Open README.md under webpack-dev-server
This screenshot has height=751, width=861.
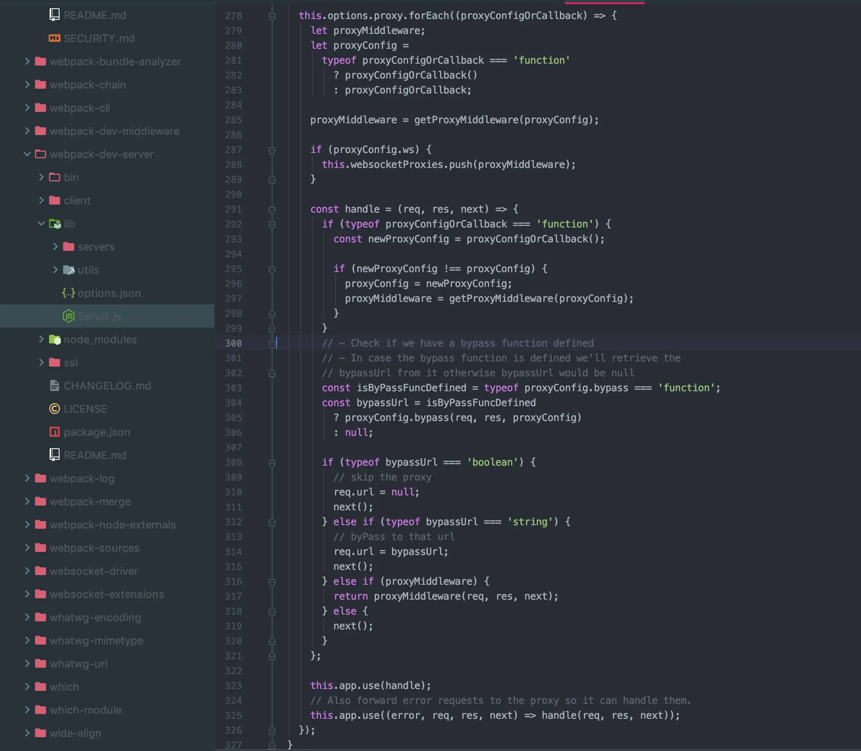[95, 455]
